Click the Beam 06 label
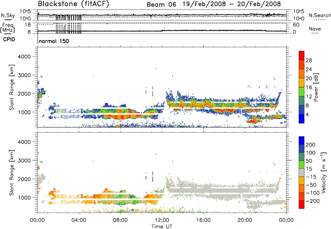Viewport: 331px width, 229px height. click(161, 5)
